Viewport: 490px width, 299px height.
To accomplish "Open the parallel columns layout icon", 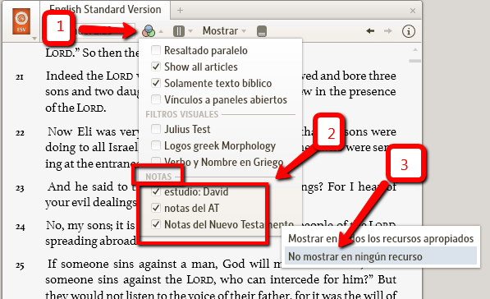I will 179,31.
